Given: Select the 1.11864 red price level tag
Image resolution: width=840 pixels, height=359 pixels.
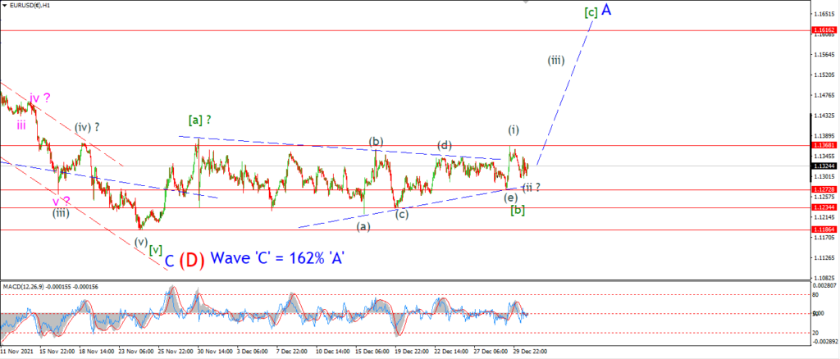Looking at the screenshot, I should [x=825, y=229].
